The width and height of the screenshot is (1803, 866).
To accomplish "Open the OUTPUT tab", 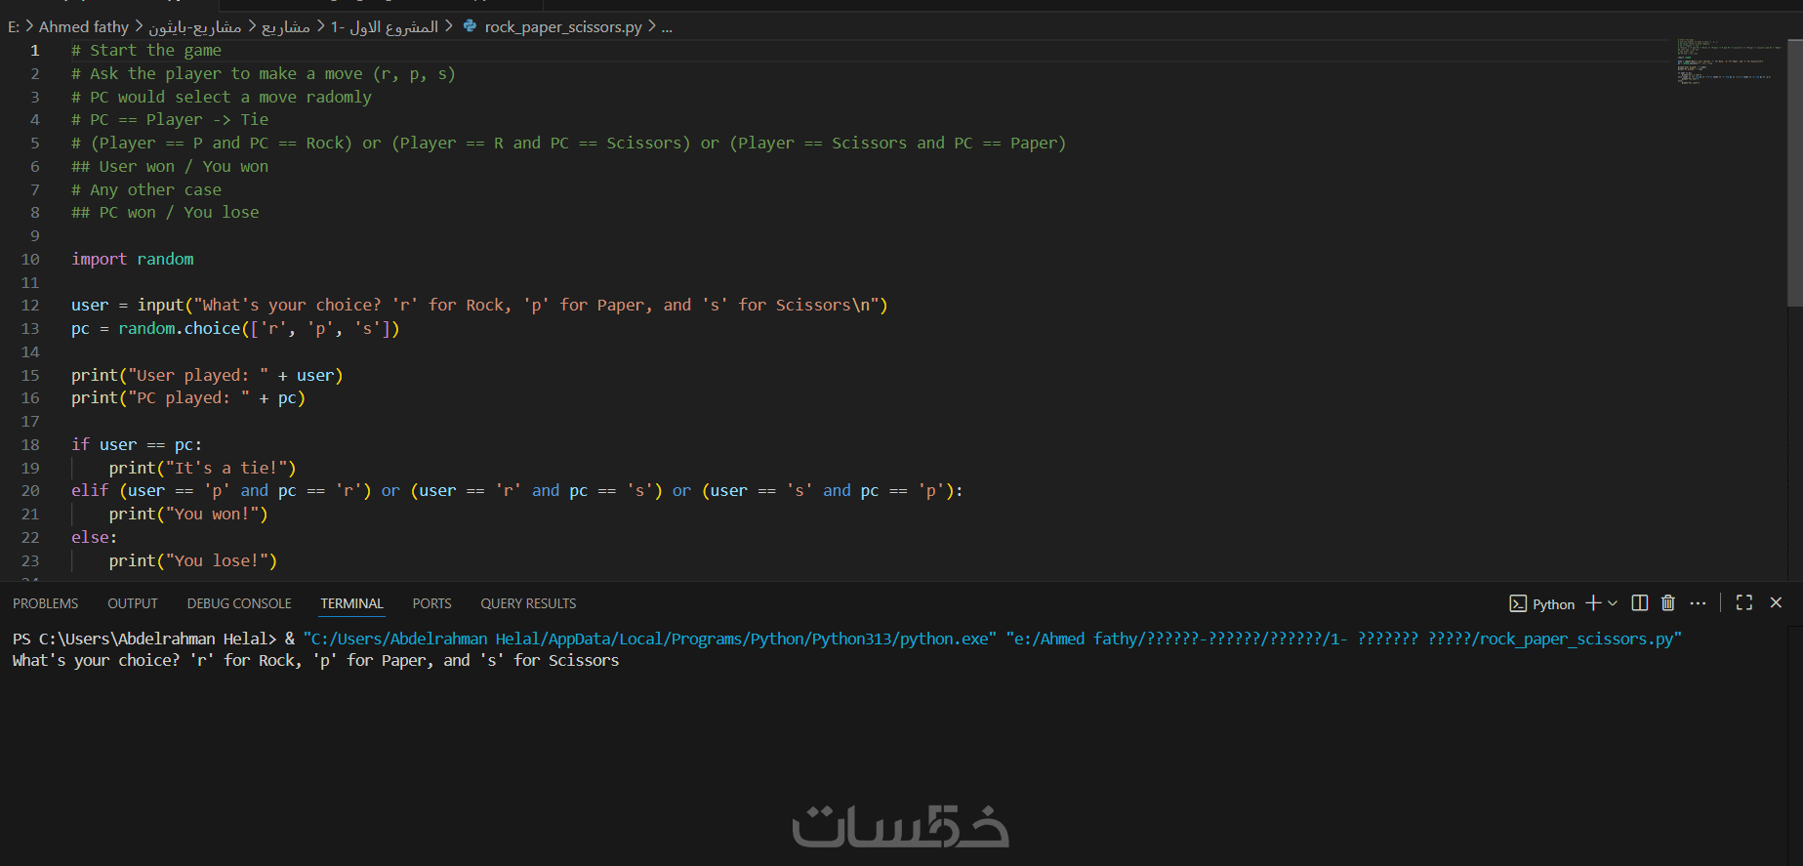I will click(133, 604).
